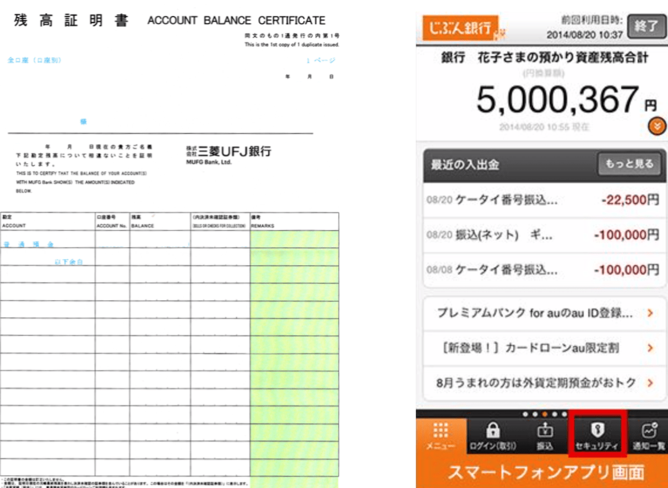Click 前回利用日時 2014/08/20 10:37 text
The image size is (668, 488).
584,28
